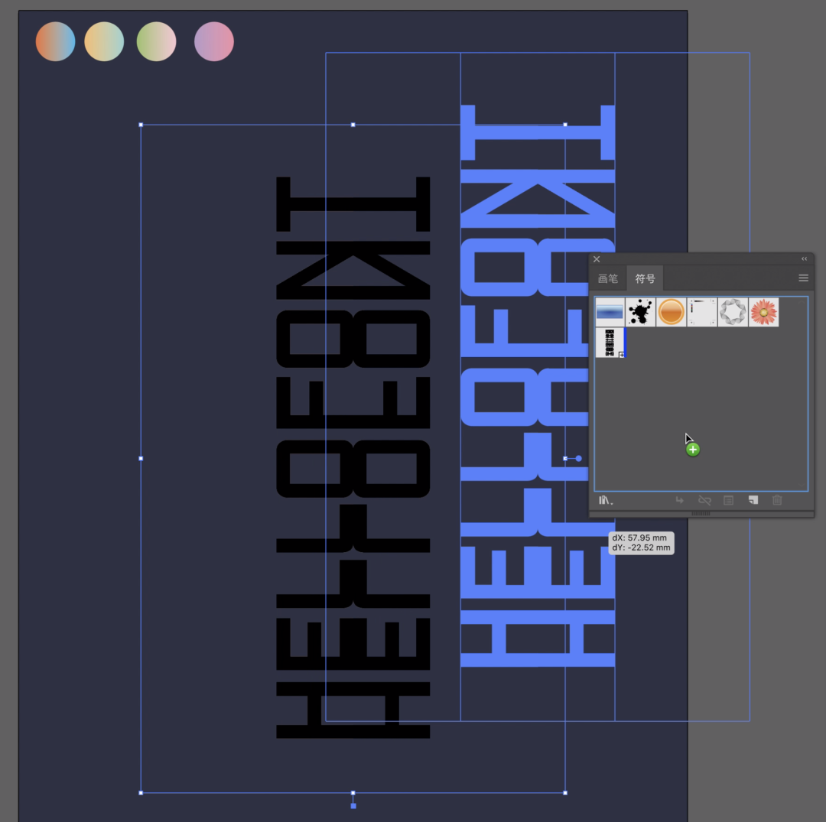Close the floating Symbols panel
The image size is (826, 822).
(597, 259)
